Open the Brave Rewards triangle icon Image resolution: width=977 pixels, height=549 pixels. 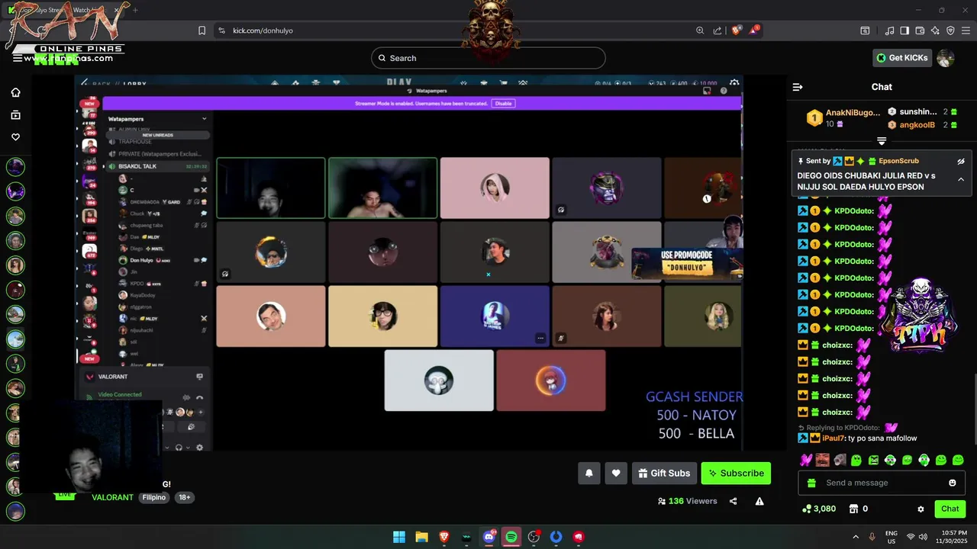click(754, 30)
